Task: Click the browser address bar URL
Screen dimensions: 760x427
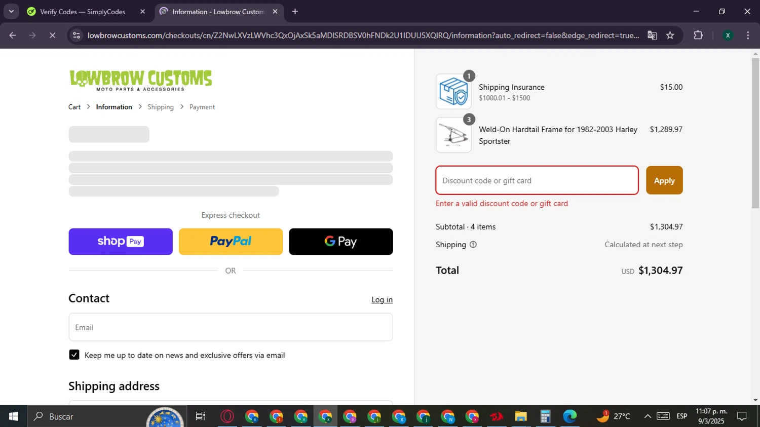Action: pos(363,35)
